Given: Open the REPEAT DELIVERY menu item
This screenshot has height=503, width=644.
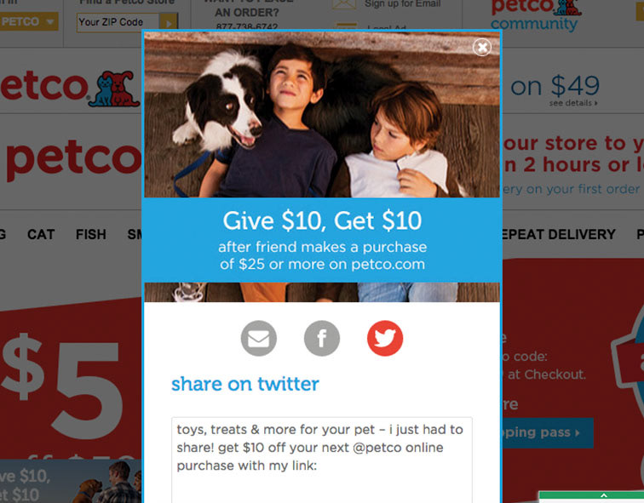Looking at the screenshot, I should [558, 234].
